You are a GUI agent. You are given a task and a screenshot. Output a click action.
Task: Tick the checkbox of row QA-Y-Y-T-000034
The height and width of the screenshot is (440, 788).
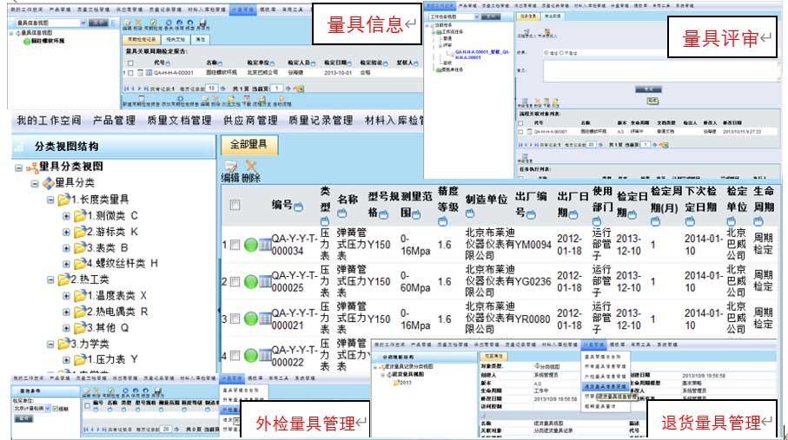tap(235, 245)
